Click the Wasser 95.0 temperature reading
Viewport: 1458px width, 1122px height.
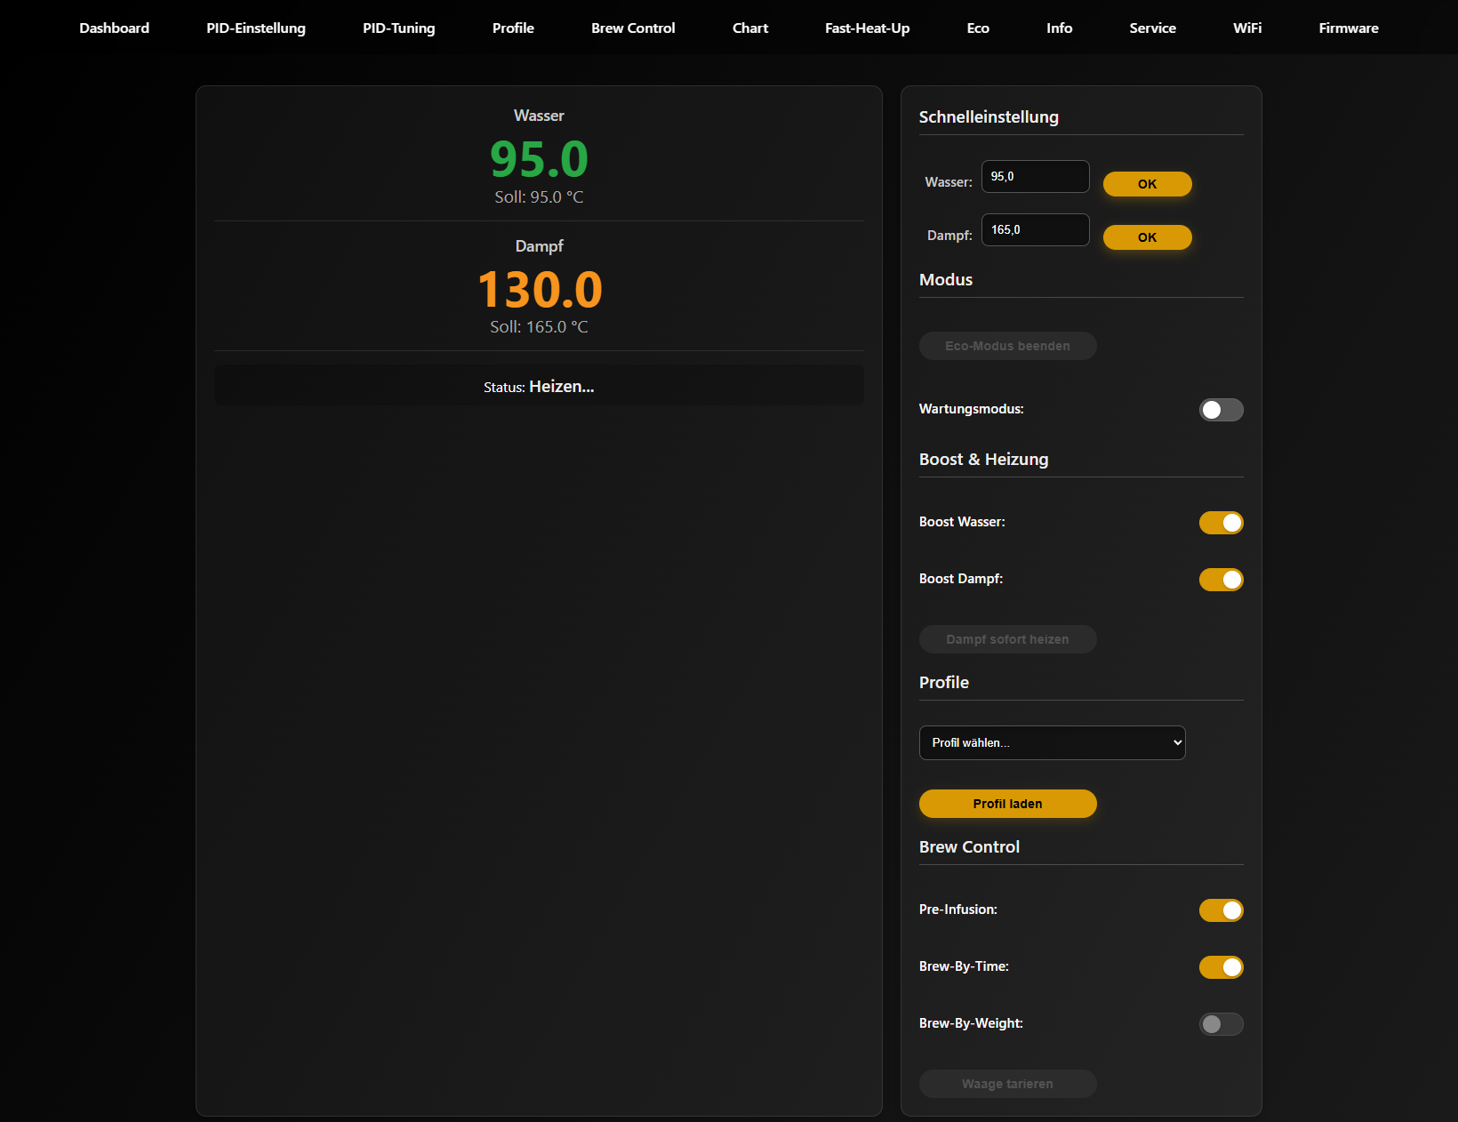point(539,160)
